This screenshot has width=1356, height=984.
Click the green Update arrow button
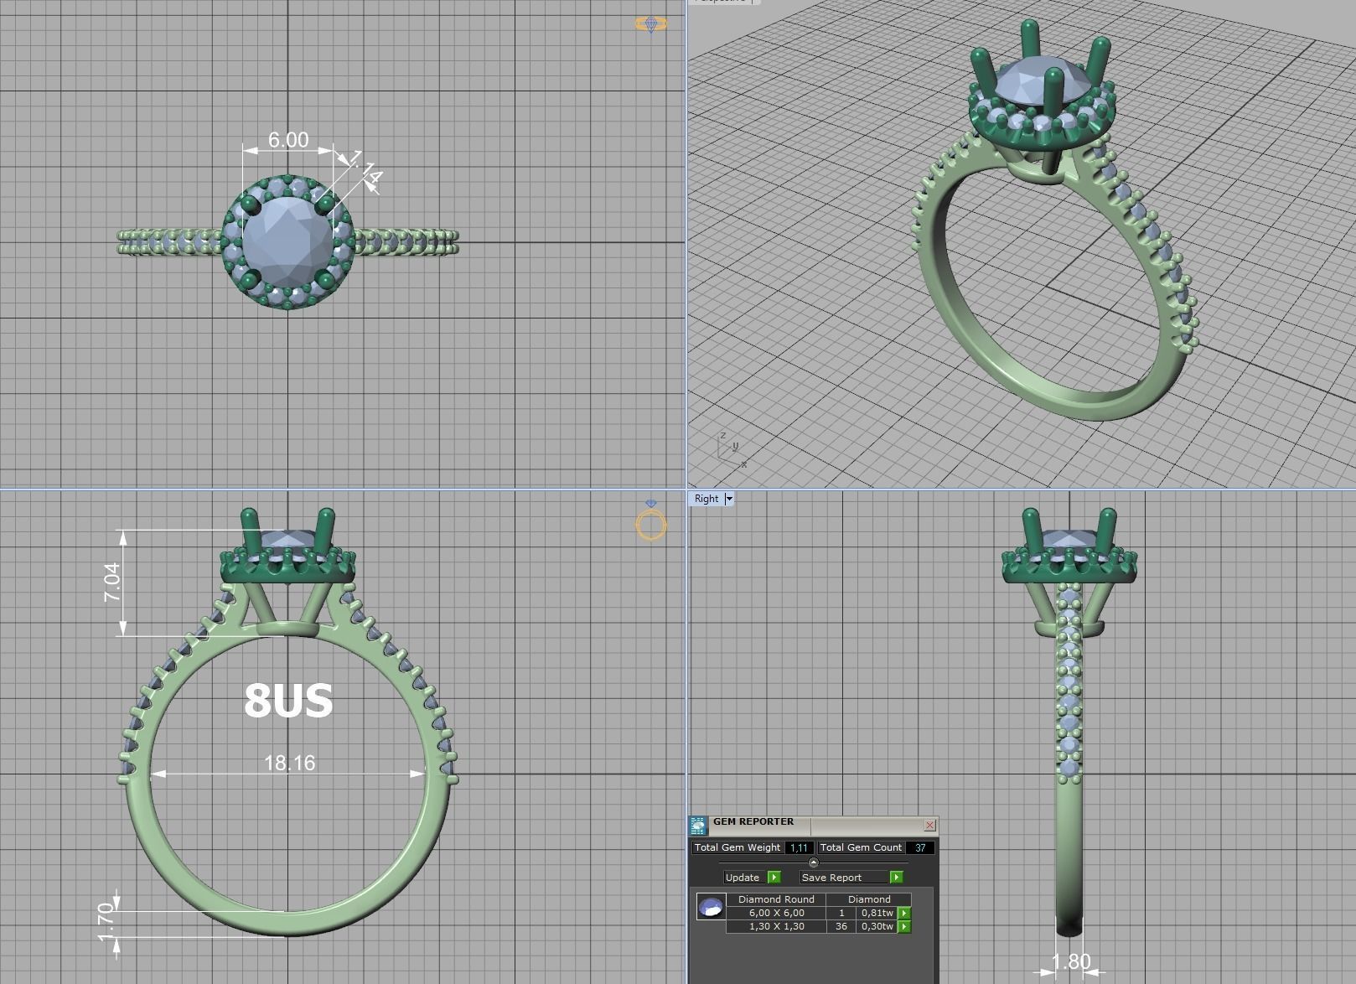[774, 877]
